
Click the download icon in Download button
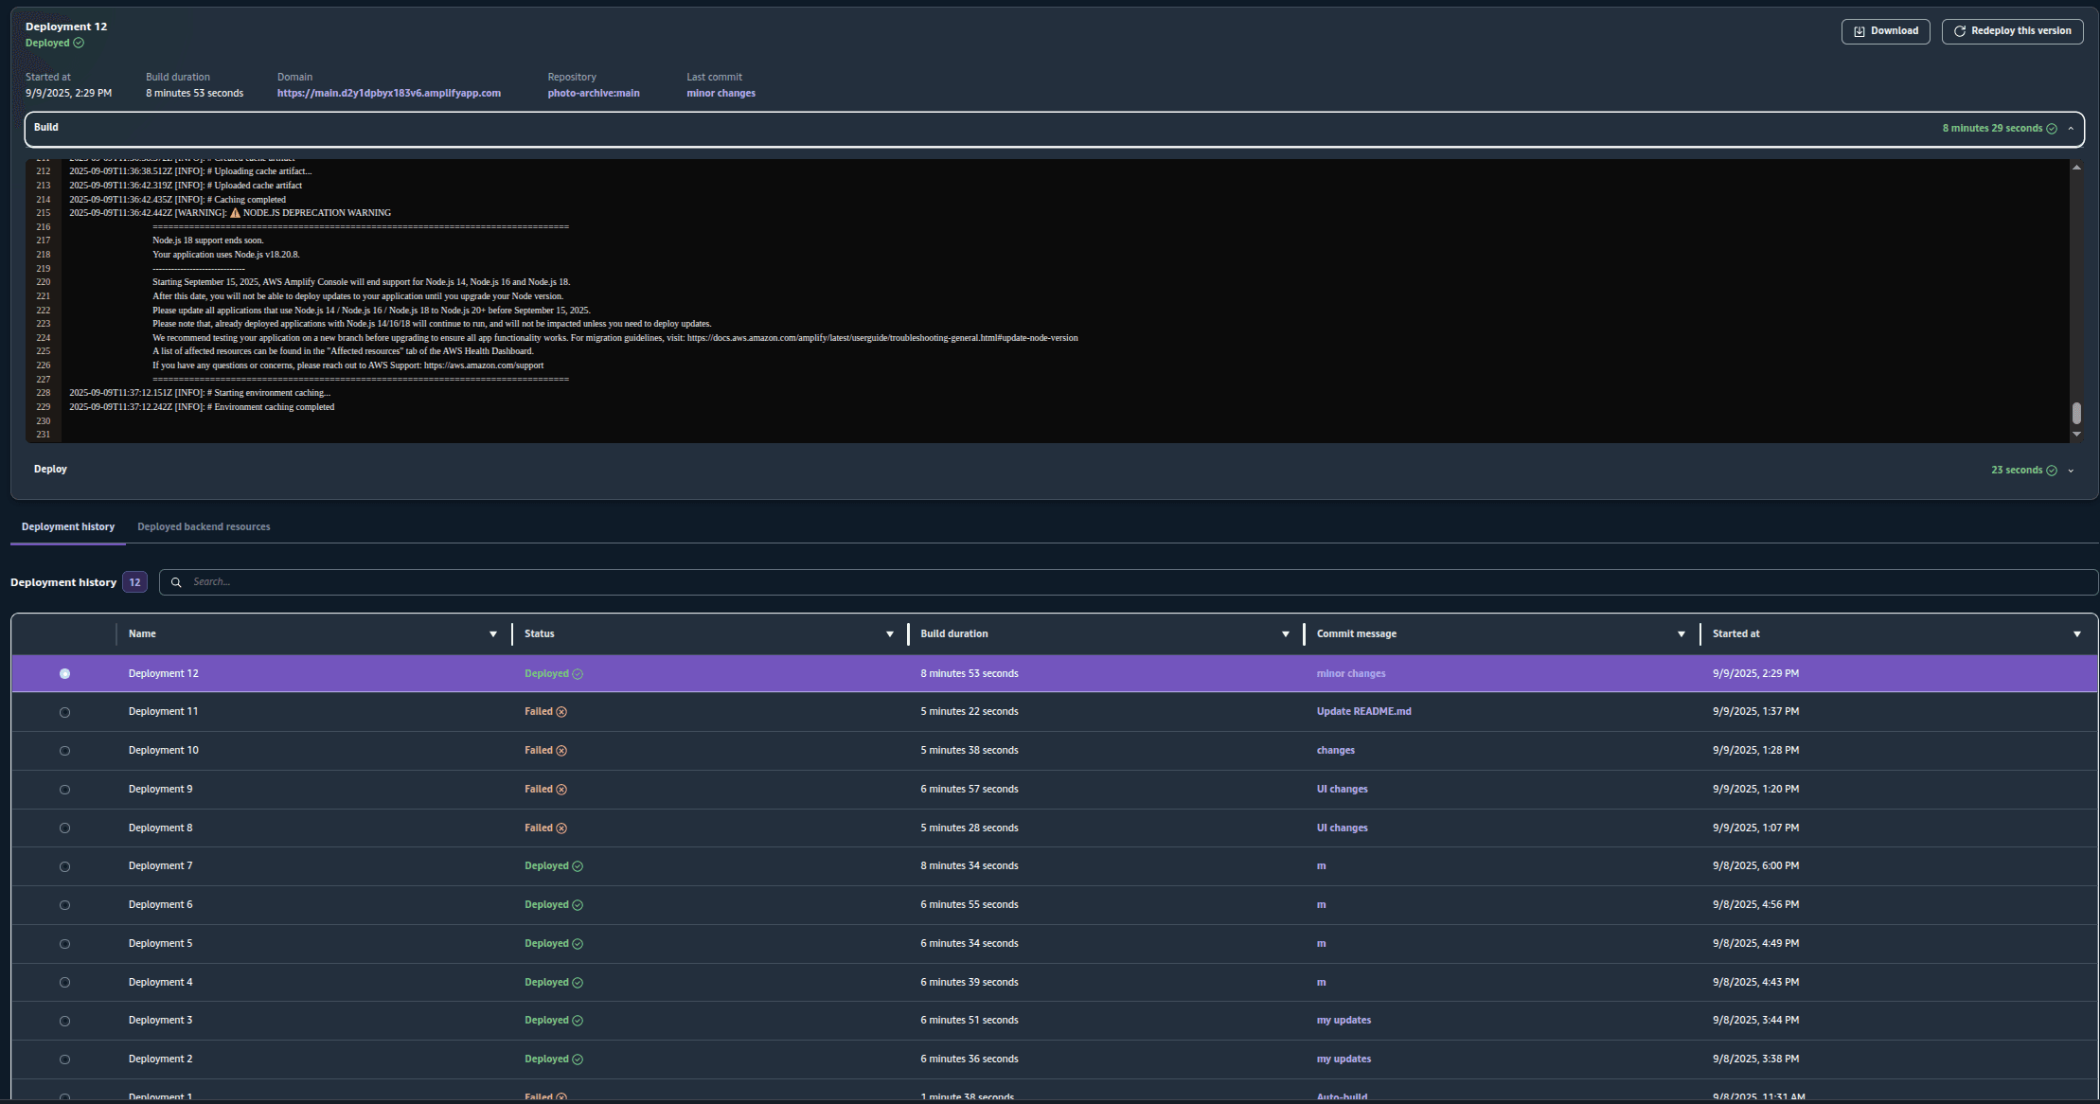pos(1859,31)
